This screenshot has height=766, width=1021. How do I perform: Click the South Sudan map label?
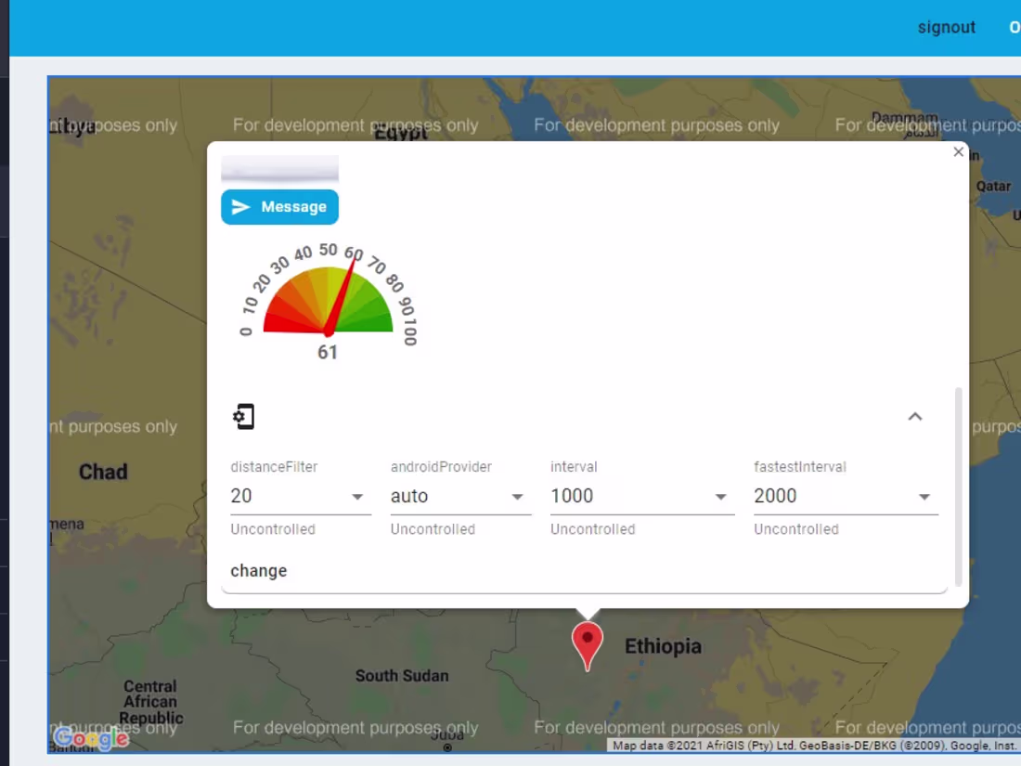point(402,676)
